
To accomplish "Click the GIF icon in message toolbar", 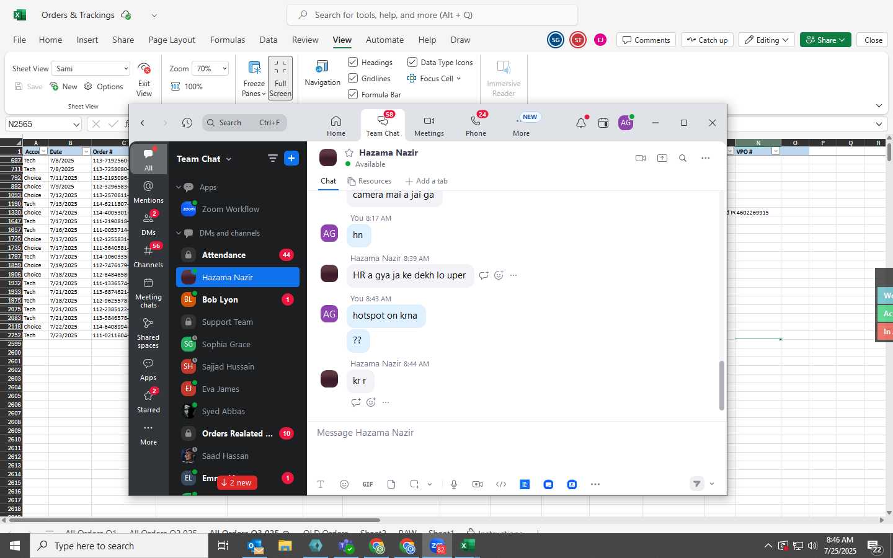I will click(368, 484).
